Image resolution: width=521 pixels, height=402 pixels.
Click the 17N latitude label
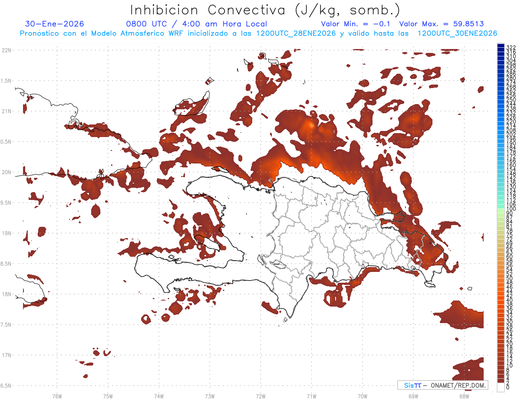click(x=7, y=355)
